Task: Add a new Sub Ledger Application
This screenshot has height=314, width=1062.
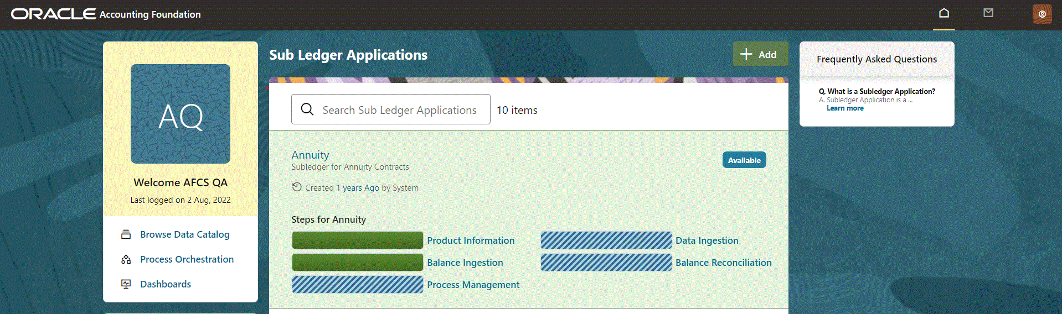Action: tap(760, 54)
